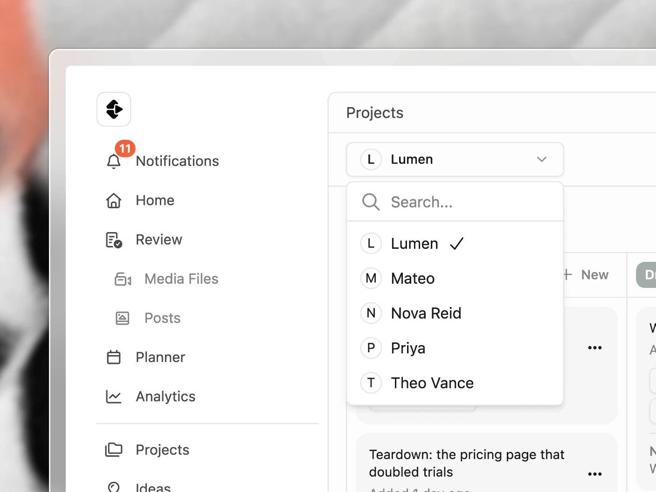This screenshot has width=656, height=492.
Task: Open Ideas in the sidebar
Action: (x=153, y=487)
